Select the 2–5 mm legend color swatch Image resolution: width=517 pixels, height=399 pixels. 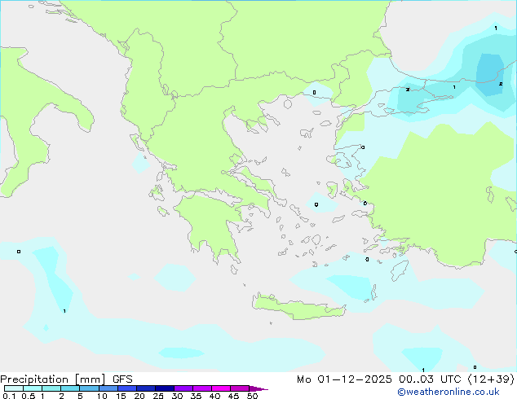(x=70, y=388)
